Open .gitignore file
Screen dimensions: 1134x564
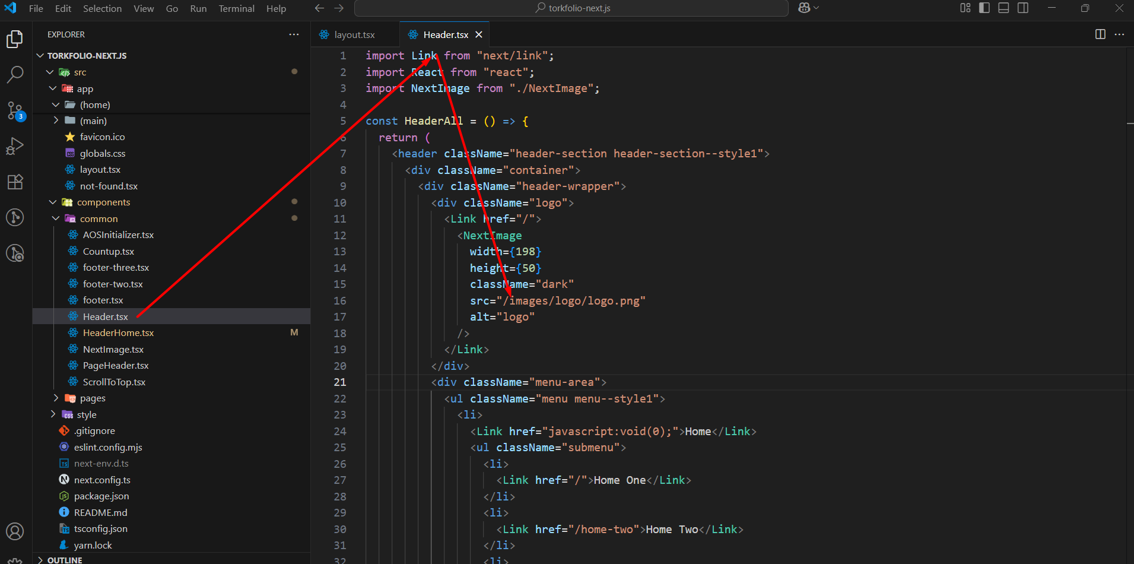[171, 430]
